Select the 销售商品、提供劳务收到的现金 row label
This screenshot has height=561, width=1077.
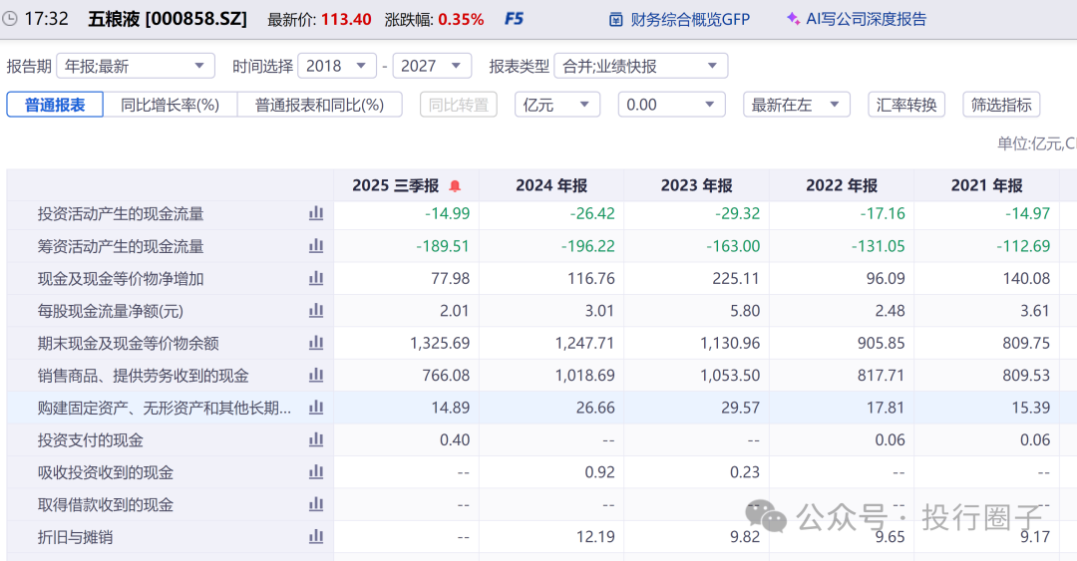144,375
